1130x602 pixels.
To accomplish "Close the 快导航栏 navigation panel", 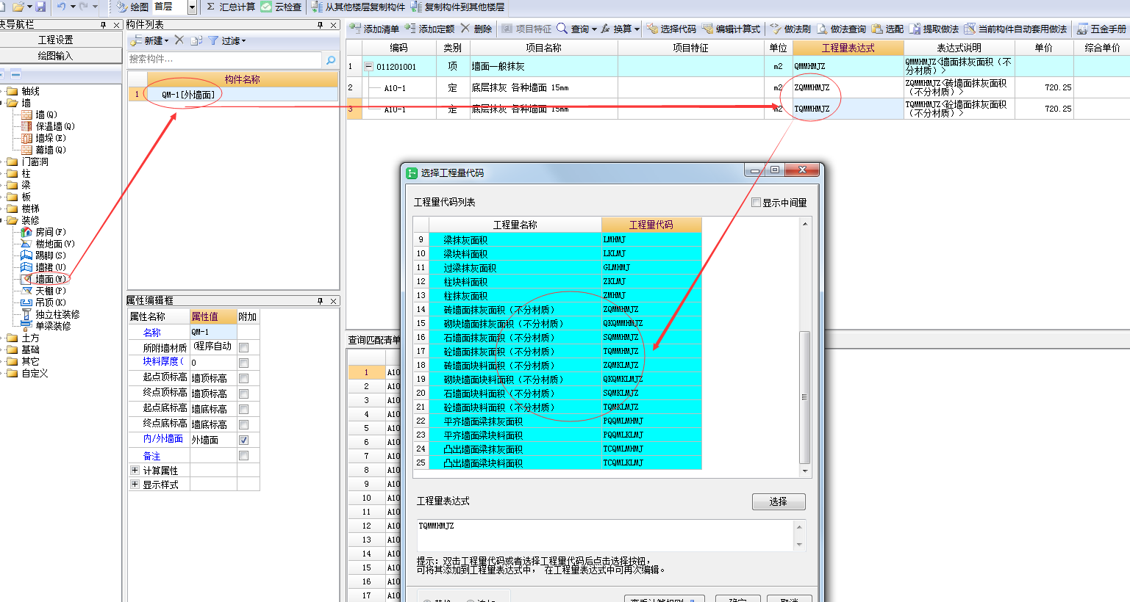I will pos(116,25).
